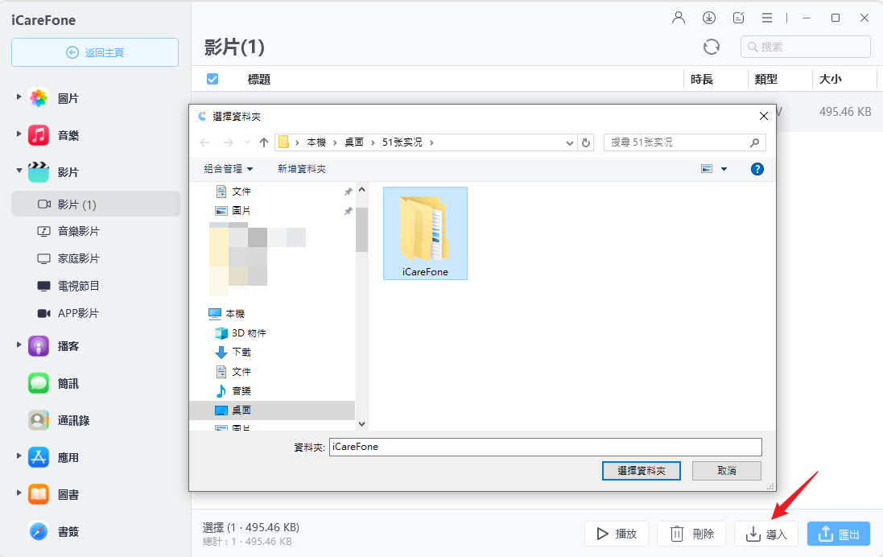
Task: Open the 圖片 photos icon in sidebar
Action: 39,98
